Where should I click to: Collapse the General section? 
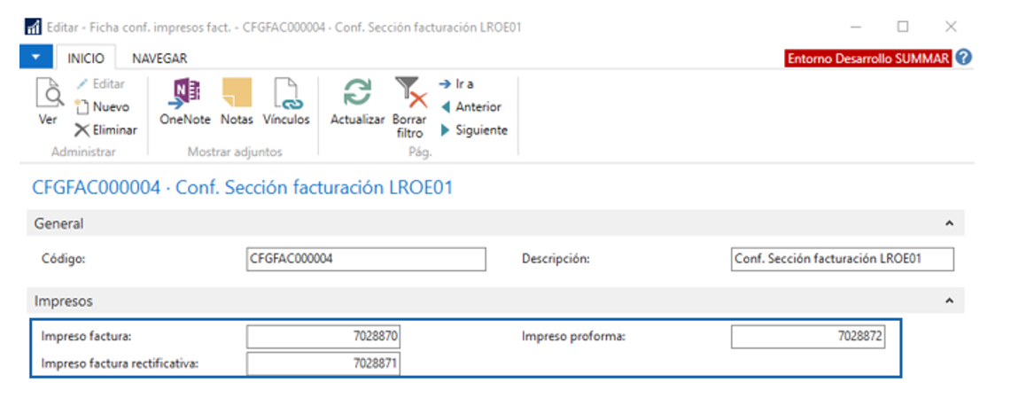coord(950,223)
